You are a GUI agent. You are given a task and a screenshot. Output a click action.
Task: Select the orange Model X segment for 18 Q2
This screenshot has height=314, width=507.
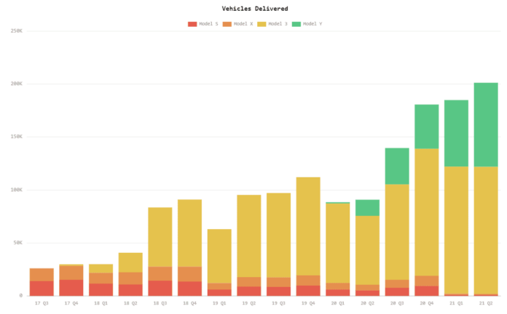click(130, 278)
